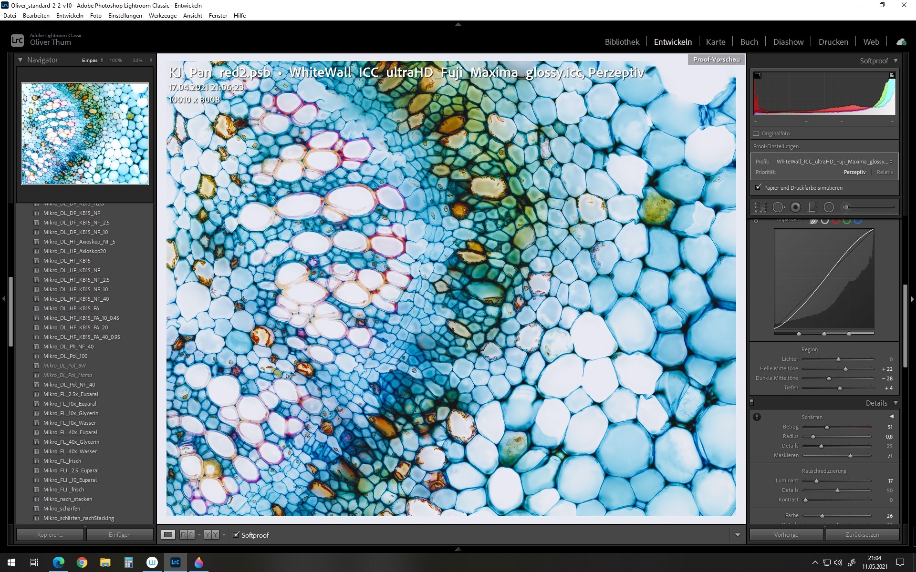Open the cloud sync status icon

click(x=901, y=42)
